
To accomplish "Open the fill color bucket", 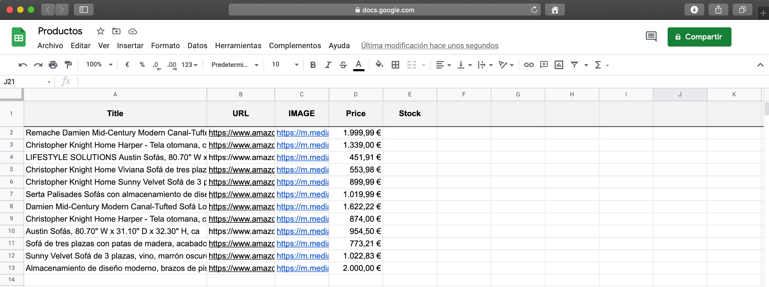I will [379, 64].
